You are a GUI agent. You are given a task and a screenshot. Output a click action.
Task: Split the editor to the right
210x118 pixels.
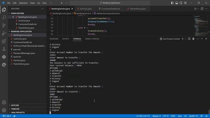(202, 9)
